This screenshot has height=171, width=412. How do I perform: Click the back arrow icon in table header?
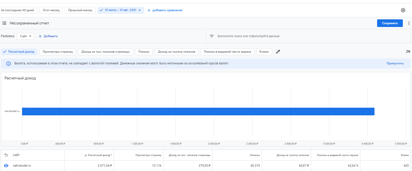(6, 155)
